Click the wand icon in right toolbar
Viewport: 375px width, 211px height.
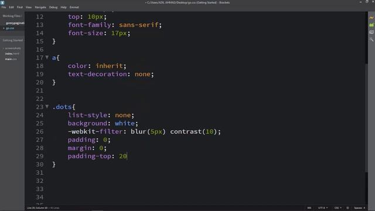(x=371, y=39)
